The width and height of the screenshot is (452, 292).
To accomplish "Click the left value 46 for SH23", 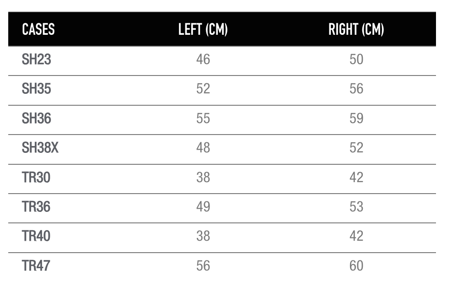I will [x=203, y=59].
